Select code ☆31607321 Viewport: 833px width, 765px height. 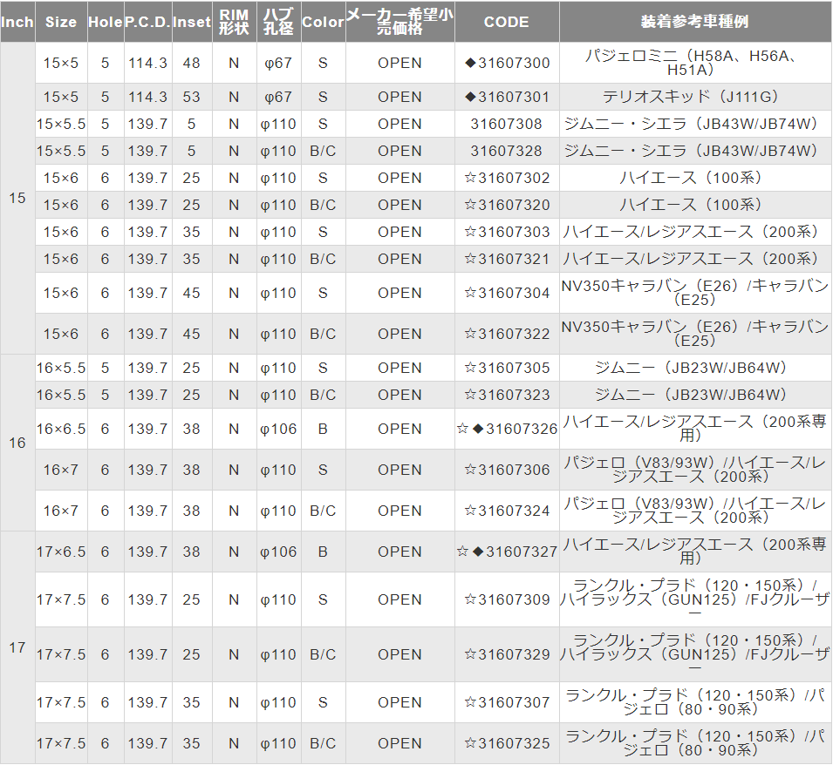click(507, 260)
